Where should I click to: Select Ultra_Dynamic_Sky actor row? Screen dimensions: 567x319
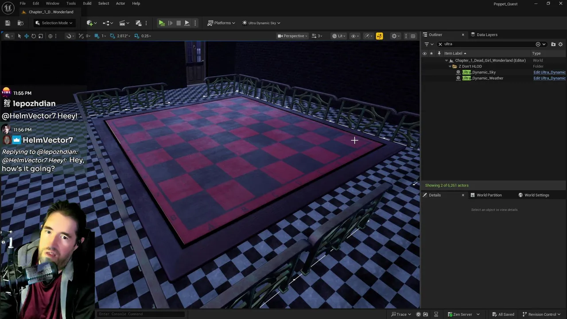point(479,72)
